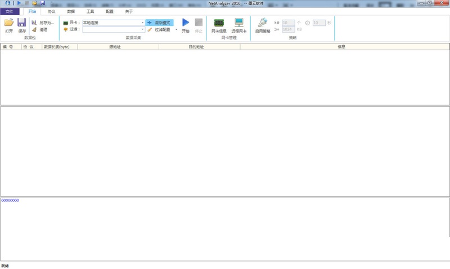This screenshot has height=269, width=450.
Task: Expand the 网卡 adapter dropdown
Action: [x=142, y=23]
